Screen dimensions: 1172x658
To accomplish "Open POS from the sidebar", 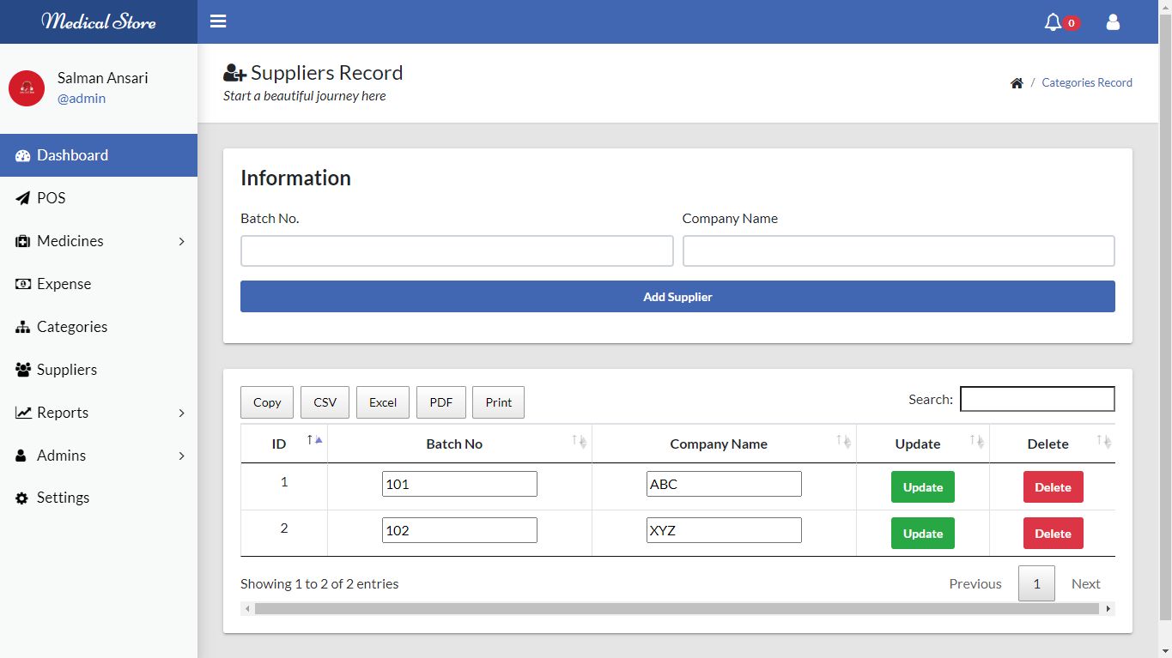I will coord(51,198).
